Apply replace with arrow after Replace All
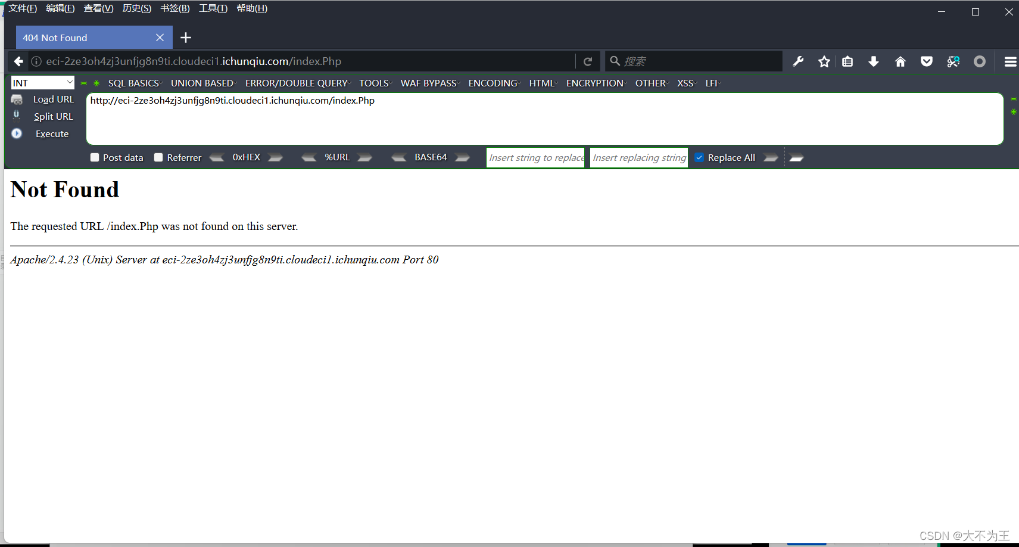Image resolution: width=1019 pixels, height=547 pixels. pos(771,157)
